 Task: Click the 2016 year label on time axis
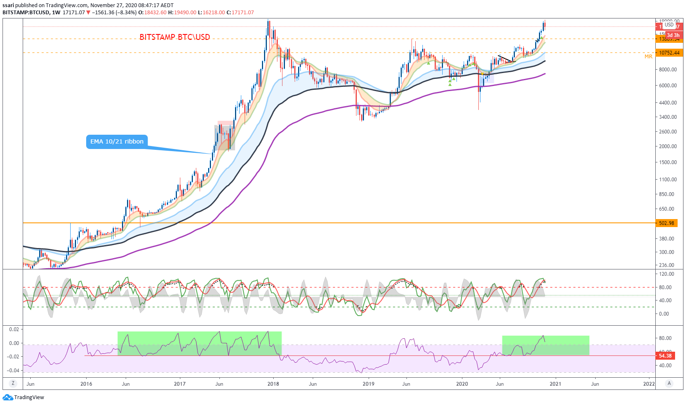coord(86,384)
